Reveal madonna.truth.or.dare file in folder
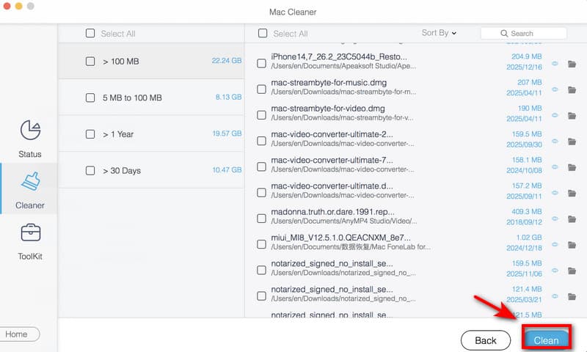 (572, 219)
